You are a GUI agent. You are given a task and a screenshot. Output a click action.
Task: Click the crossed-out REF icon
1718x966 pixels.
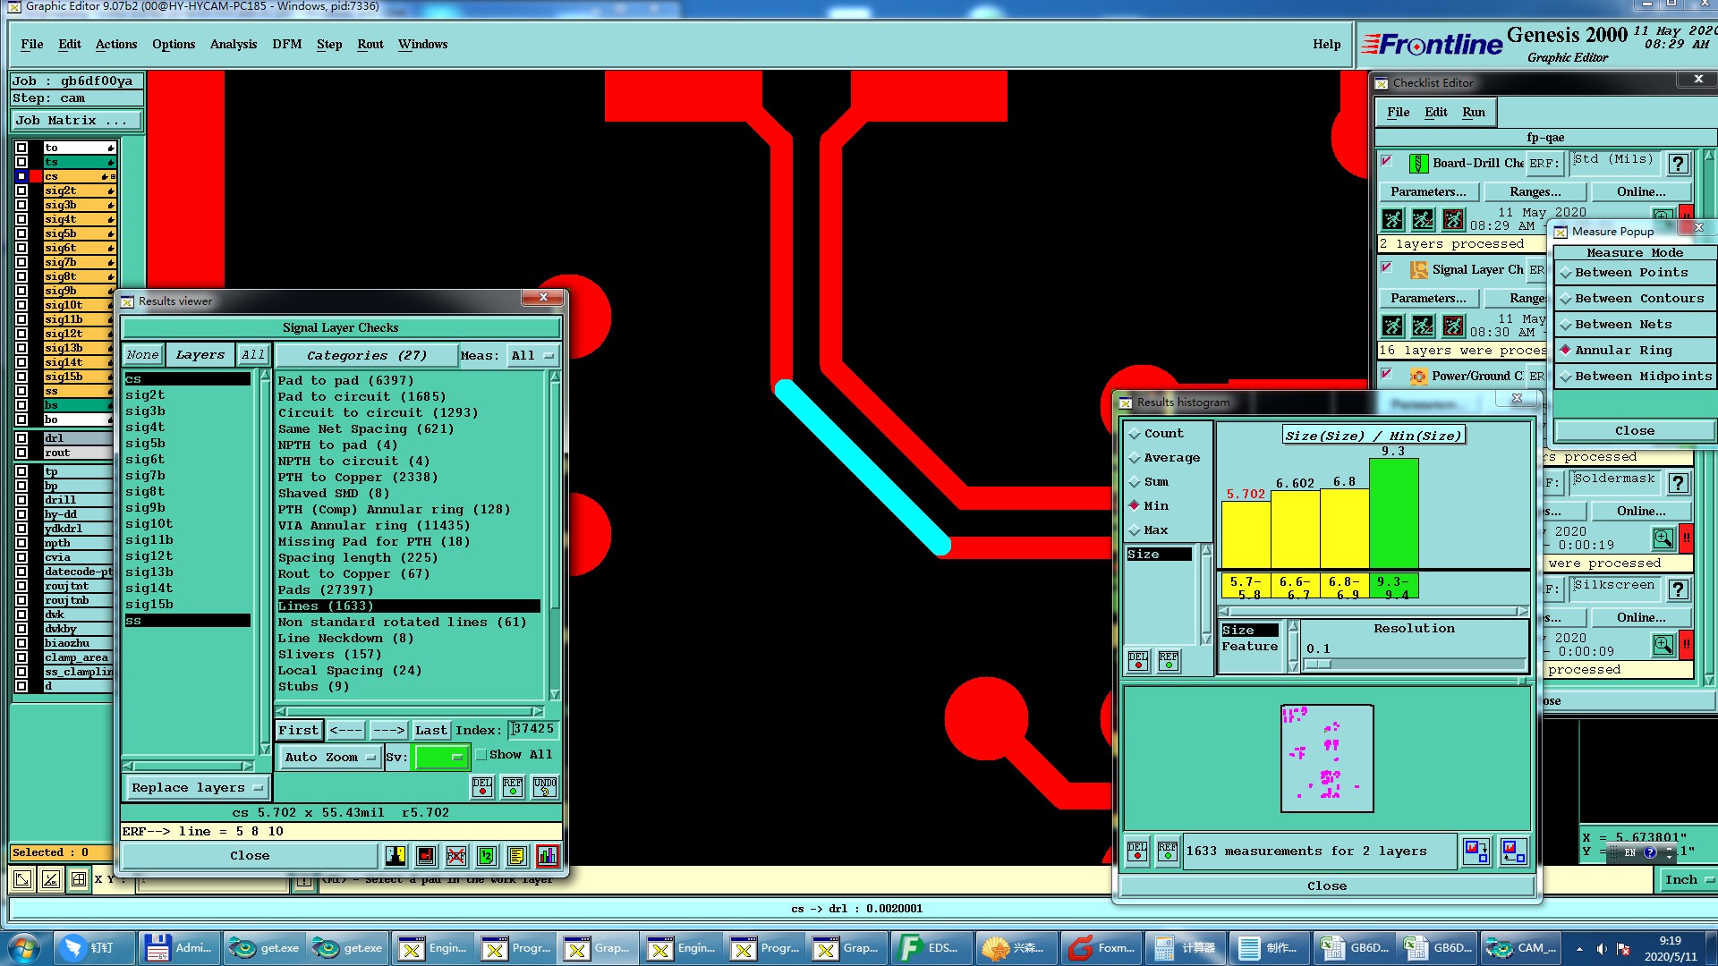pos(455,856)
